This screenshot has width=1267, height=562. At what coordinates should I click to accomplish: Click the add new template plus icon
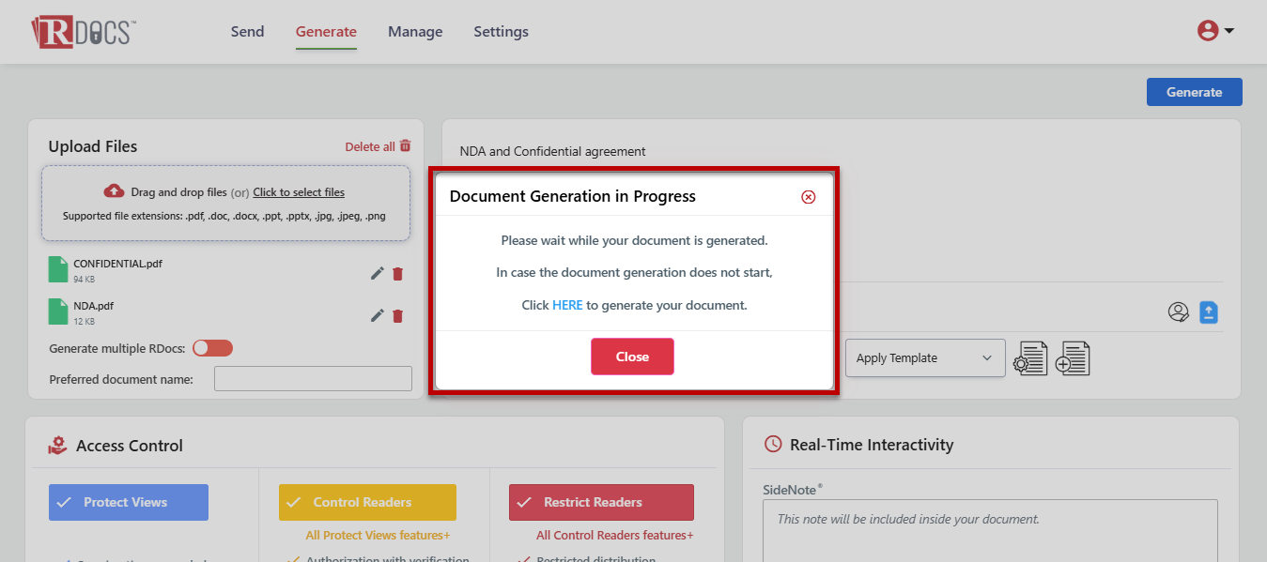1073,358
